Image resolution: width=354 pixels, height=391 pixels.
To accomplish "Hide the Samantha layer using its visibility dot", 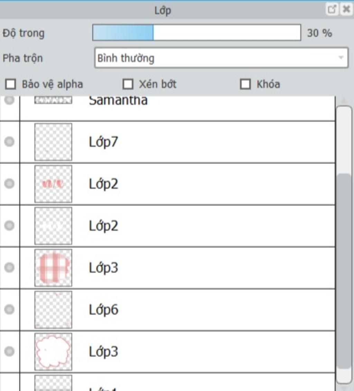I will tap(9, 100).
